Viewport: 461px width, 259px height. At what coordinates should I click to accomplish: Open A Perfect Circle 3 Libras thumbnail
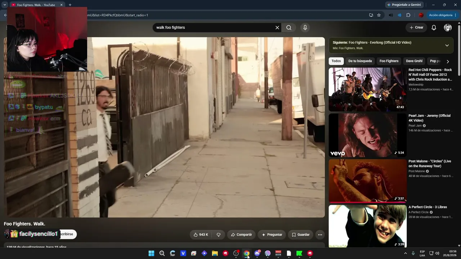[x=367, y=226]
